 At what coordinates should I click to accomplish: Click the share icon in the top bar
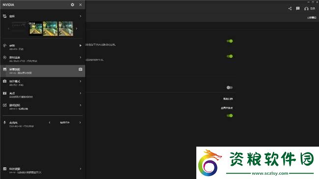tap(290, 8)
